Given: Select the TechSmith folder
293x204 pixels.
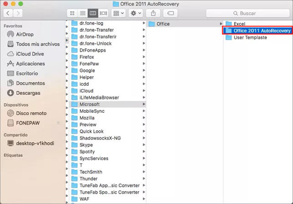Looking at the screenshot, I should (108, 172).
